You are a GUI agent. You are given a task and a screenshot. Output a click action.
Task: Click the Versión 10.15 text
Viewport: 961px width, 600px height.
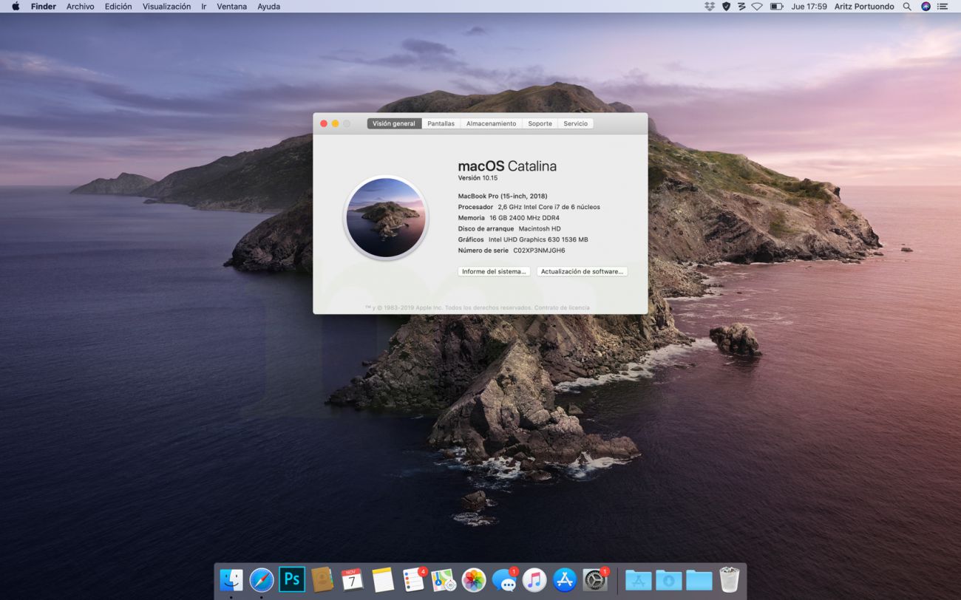pyautogui.click(x=478, y=178)
